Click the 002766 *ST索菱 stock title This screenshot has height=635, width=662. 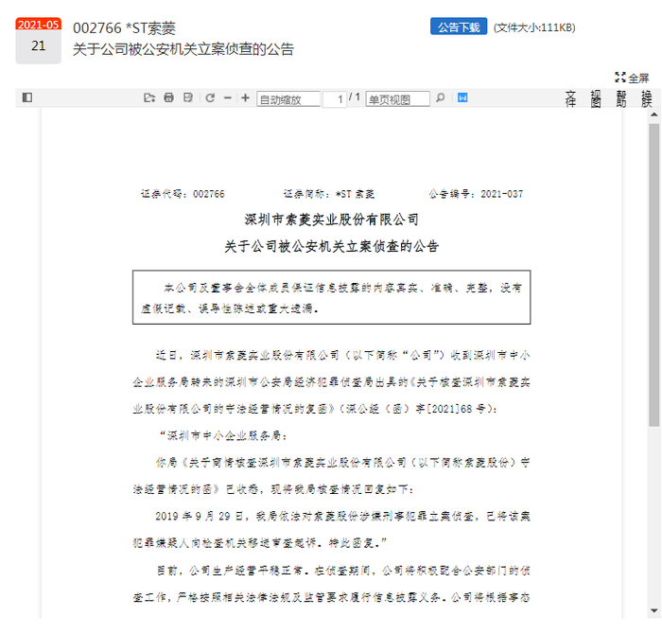point(124,28)
